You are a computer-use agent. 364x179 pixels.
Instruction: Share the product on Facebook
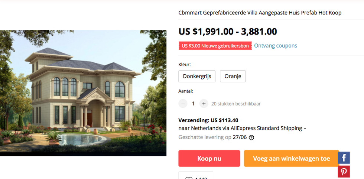click(x=344, y=158)
